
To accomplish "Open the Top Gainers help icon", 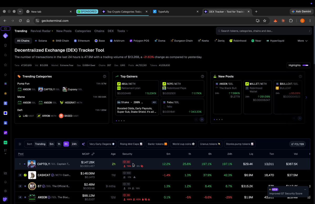I will (x=202, y=76).
